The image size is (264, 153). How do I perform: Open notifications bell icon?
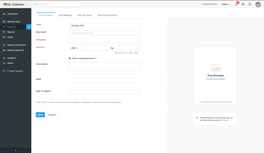pos(237,4)
